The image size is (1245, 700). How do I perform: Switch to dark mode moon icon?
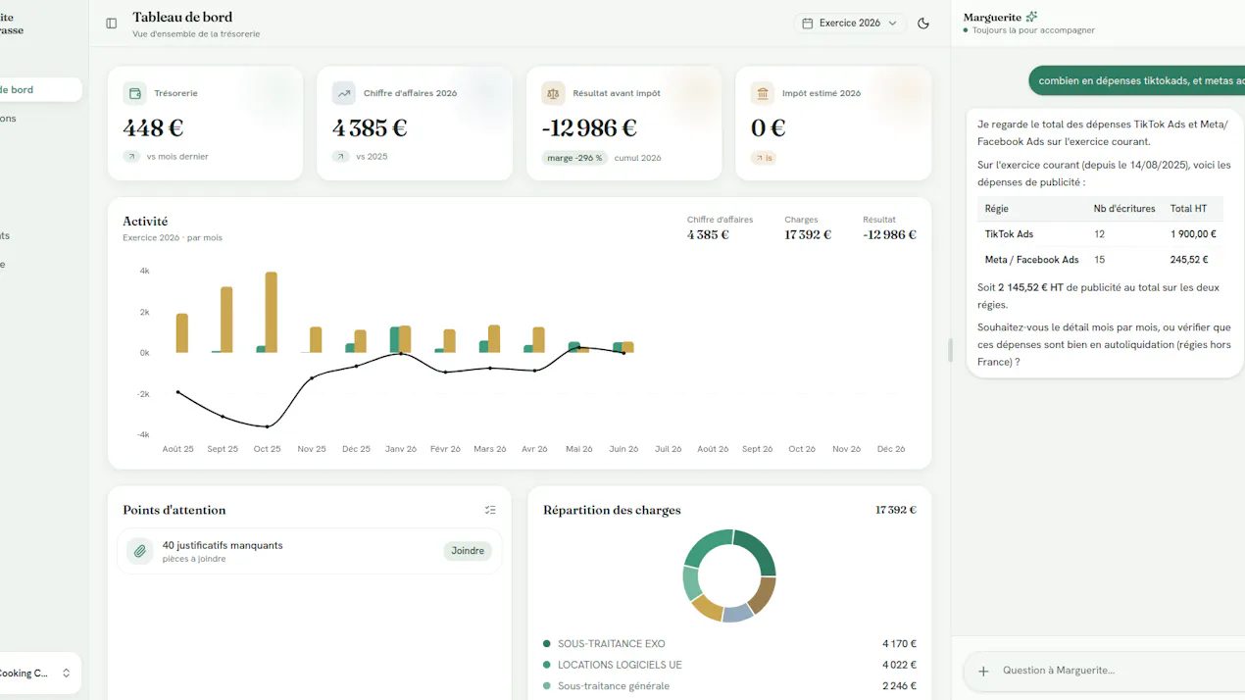coord(923,24)
